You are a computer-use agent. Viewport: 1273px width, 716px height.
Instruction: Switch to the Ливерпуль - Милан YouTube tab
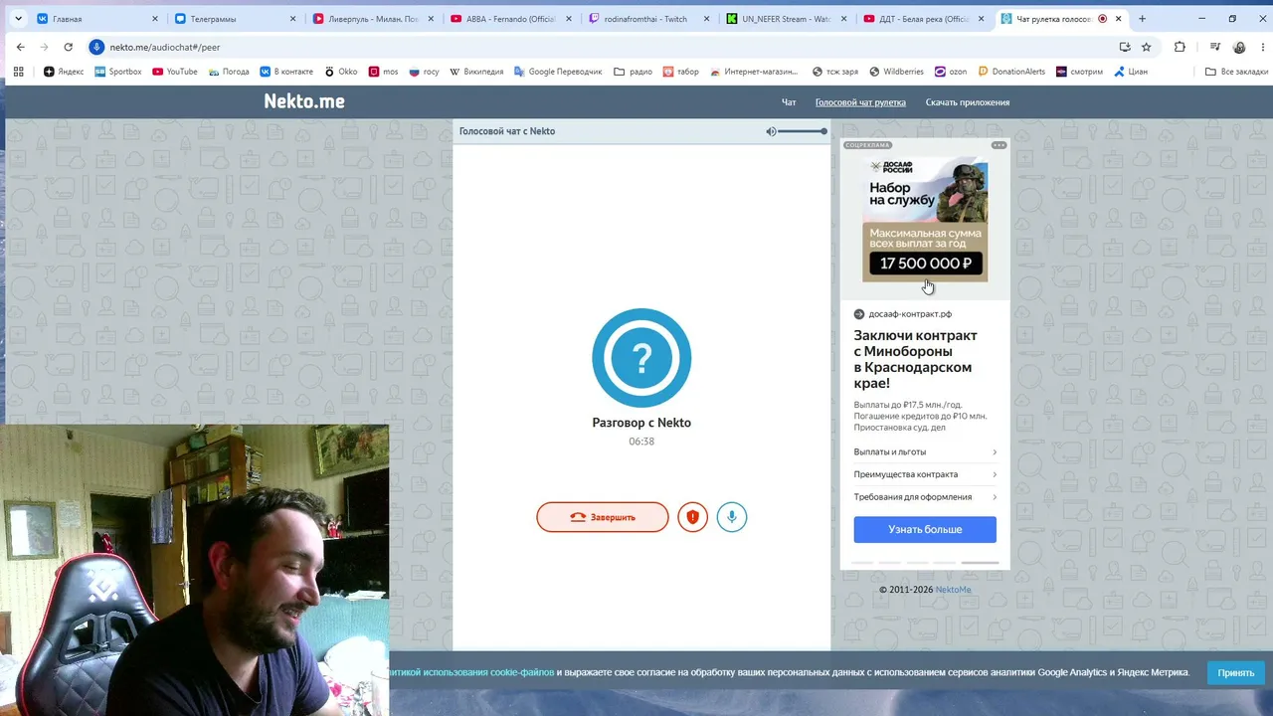tap(373, 19)
